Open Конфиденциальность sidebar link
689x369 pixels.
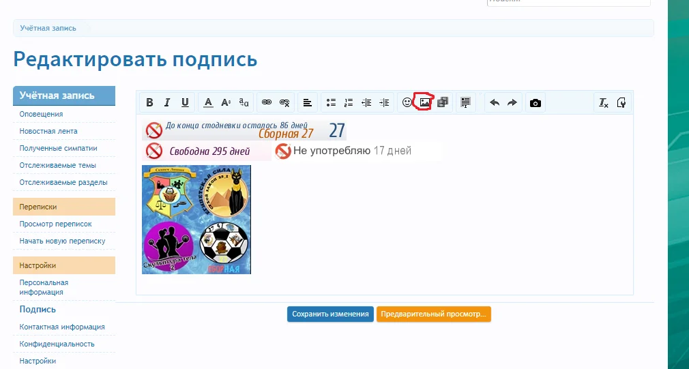pos(57,344)
